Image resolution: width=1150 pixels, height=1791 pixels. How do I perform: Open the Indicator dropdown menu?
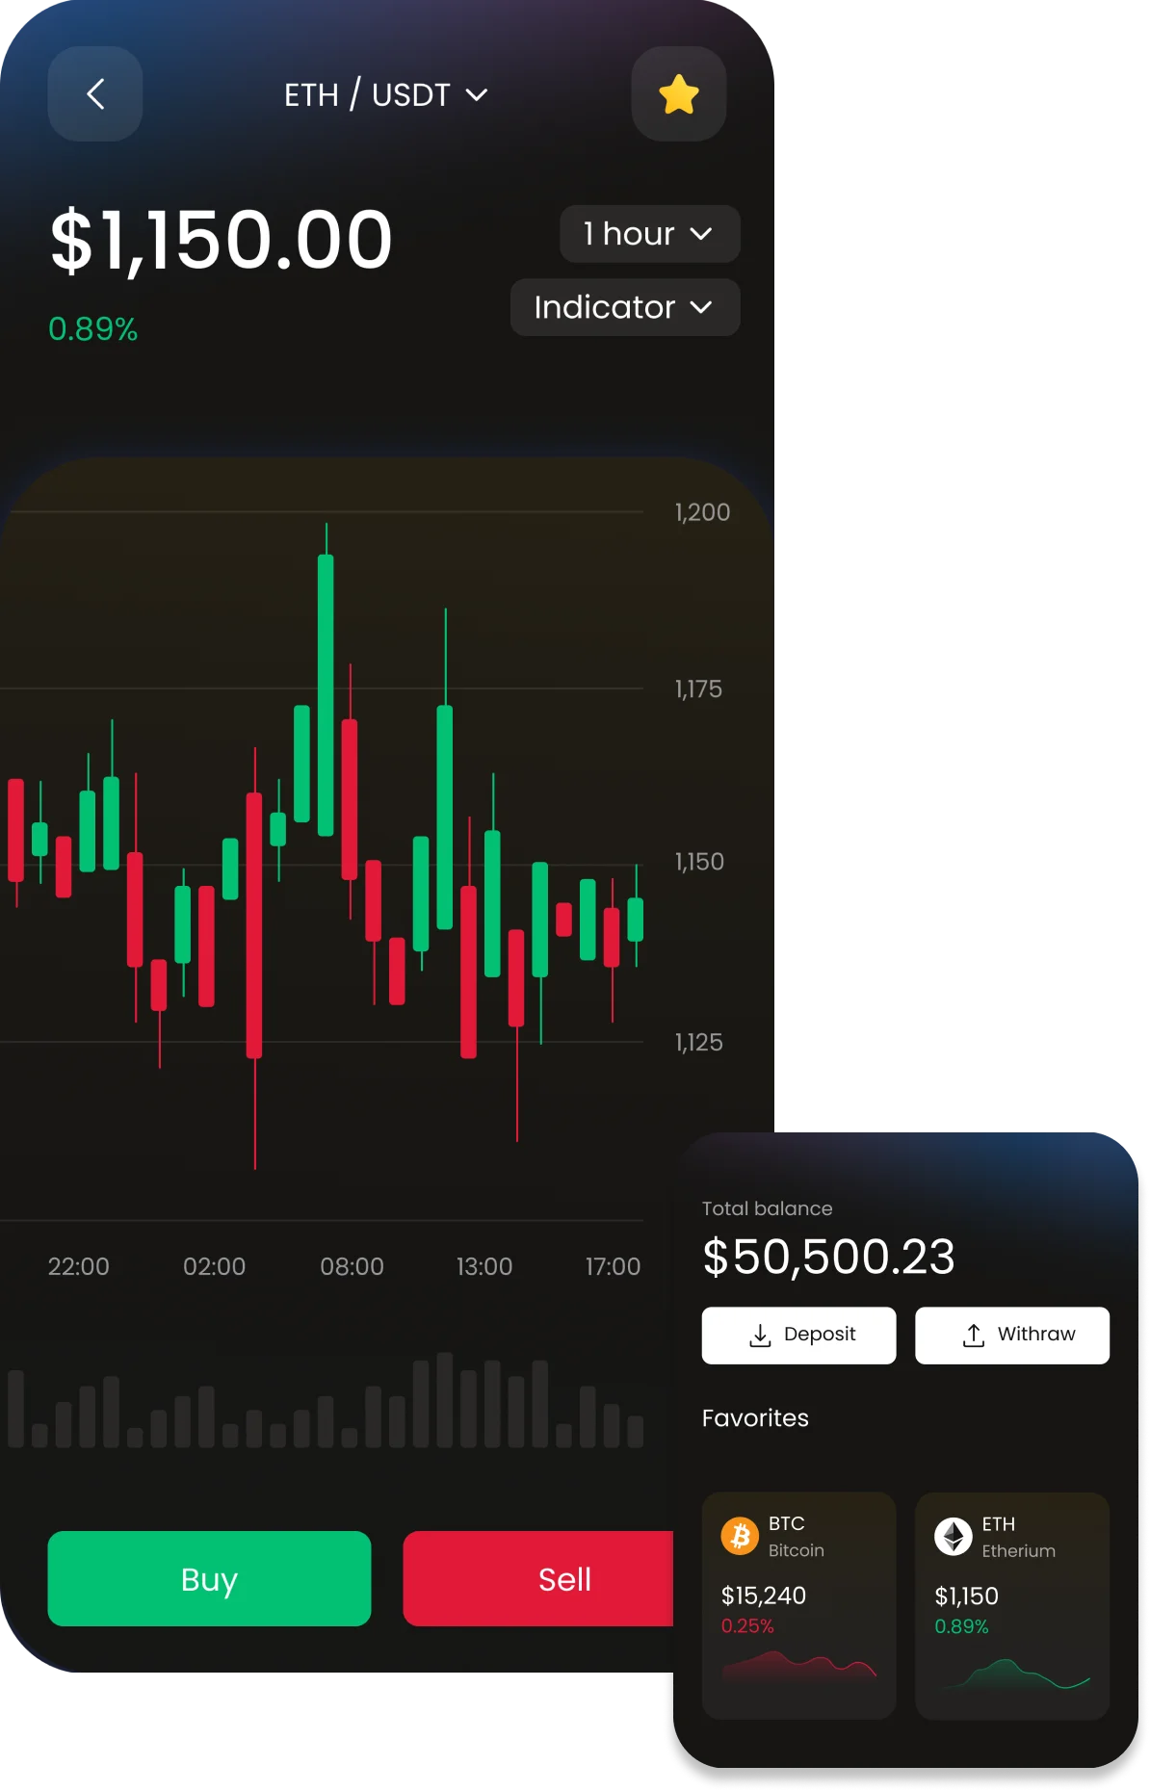tap(625, 307)
